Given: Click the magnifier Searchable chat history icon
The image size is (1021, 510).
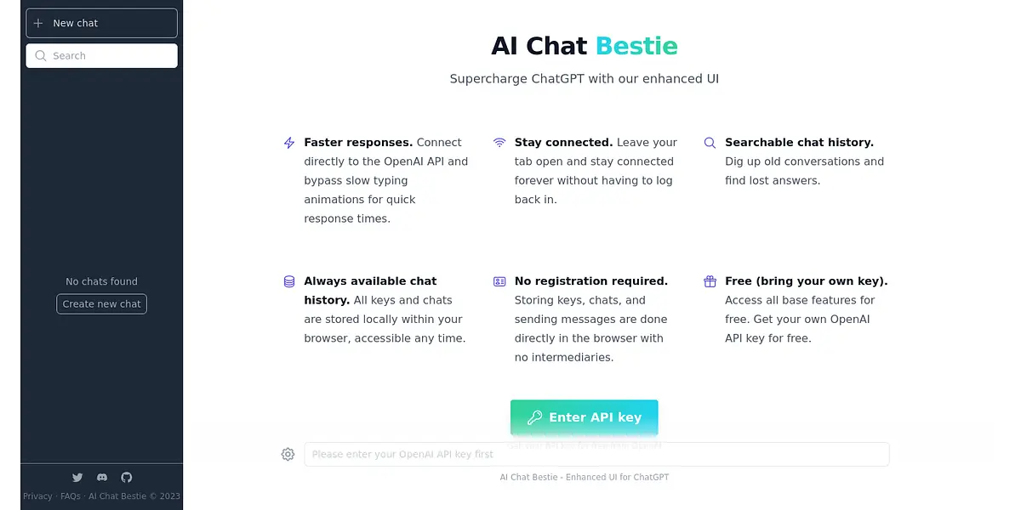Looking at the screenshot, I should (710, 143).
